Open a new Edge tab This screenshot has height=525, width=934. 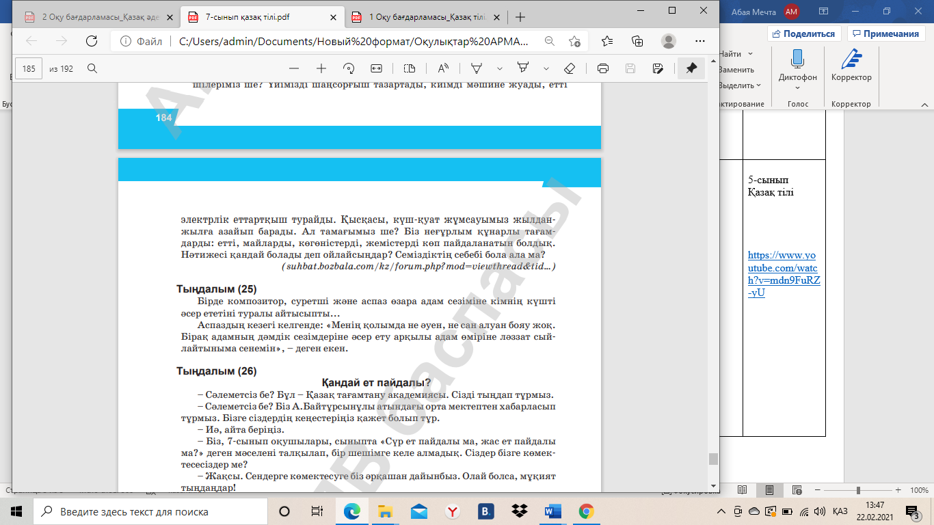coord(520,17)
